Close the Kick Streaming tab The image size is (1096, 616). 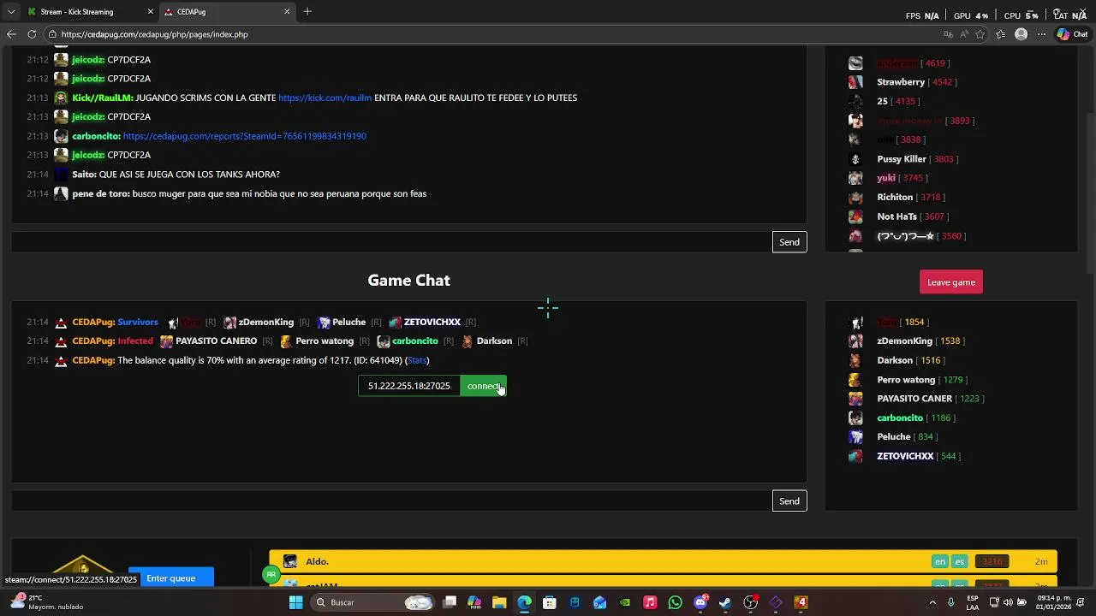(151, 12)
